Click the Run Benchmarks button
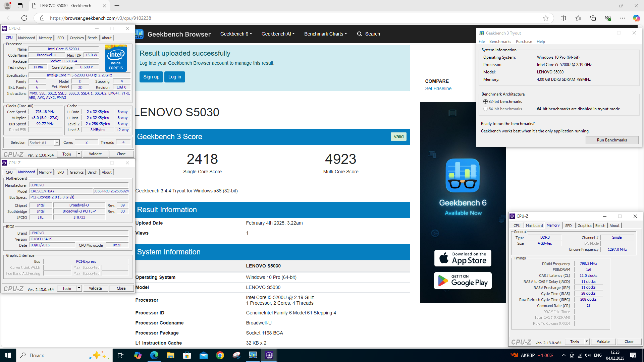 coord(612,140)
